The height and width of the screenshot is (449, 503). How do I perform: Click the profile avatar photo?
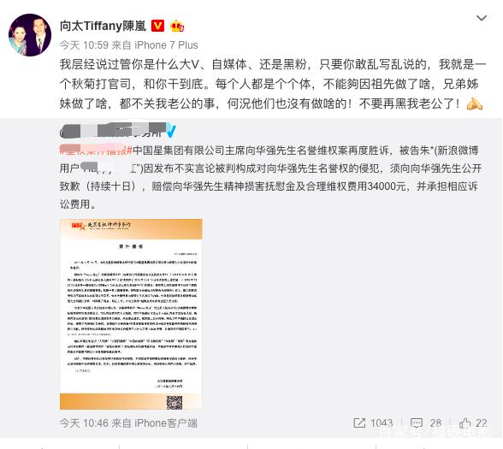30,35
